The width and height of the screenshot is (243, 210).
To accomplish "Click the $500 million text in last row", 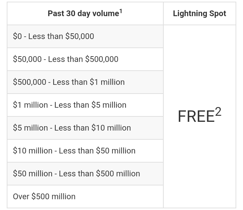I will (53, 197).
